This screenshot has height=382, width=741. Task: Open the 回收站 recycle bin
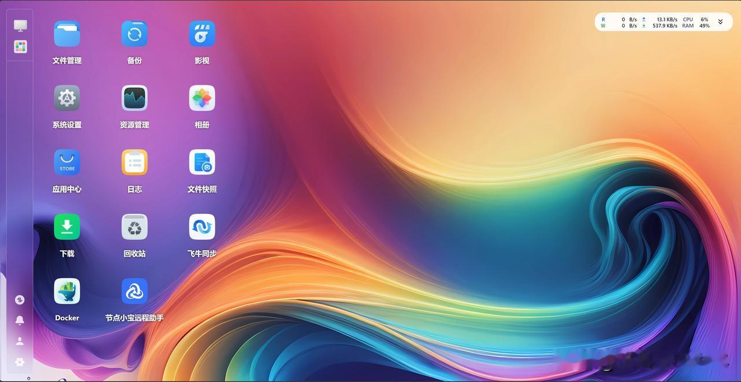point(134,227)
